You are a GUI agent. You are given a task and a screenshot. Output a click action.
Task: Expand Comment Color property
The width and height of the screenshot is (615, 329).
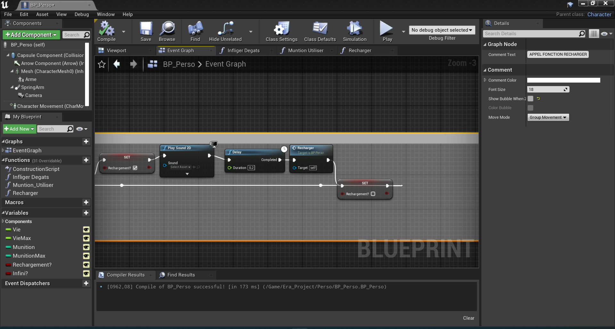tap(485, 80)
